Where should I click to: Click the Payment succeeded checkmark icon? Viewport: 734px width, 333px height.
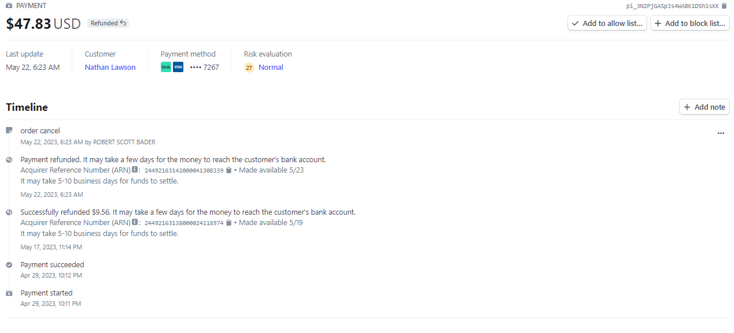click(9, 265)
